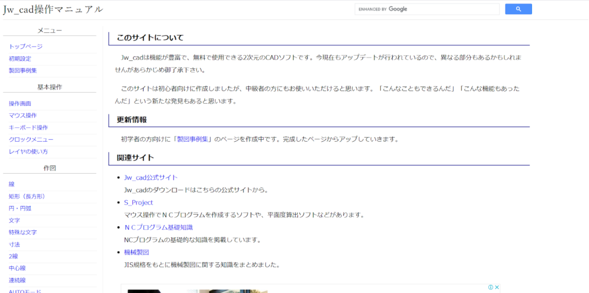Click text JIS規格をもとに機械製図に関する知識をまとめました。
Image resolution: width=589 pixels, height=293 pixels.
click(x=202, y=265)
